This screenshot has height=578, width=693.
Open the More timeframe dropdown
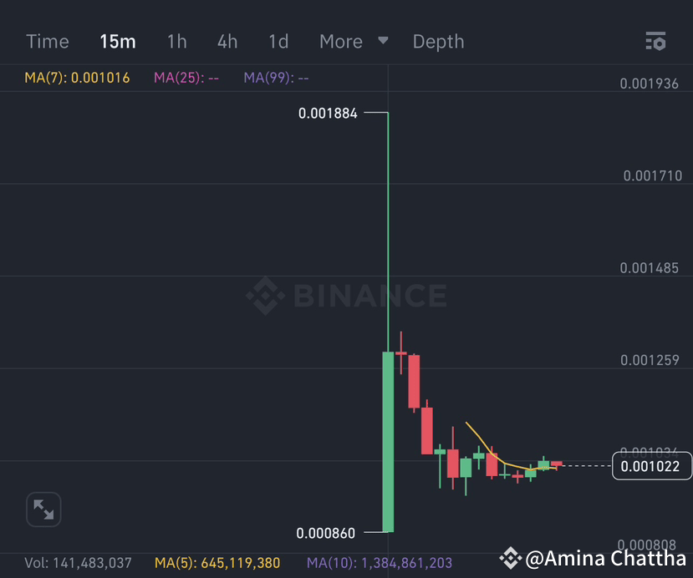point(340,40)
